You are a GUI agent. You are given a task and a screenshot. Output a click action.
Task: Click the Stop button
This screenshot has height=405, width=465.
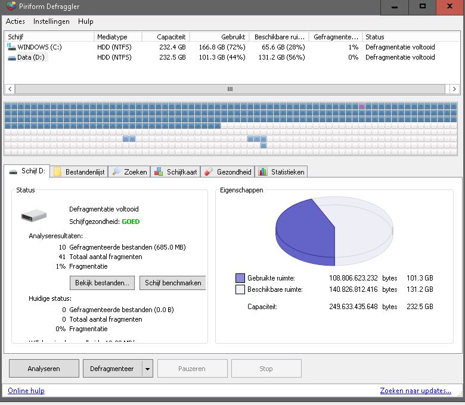coord(266,369)
